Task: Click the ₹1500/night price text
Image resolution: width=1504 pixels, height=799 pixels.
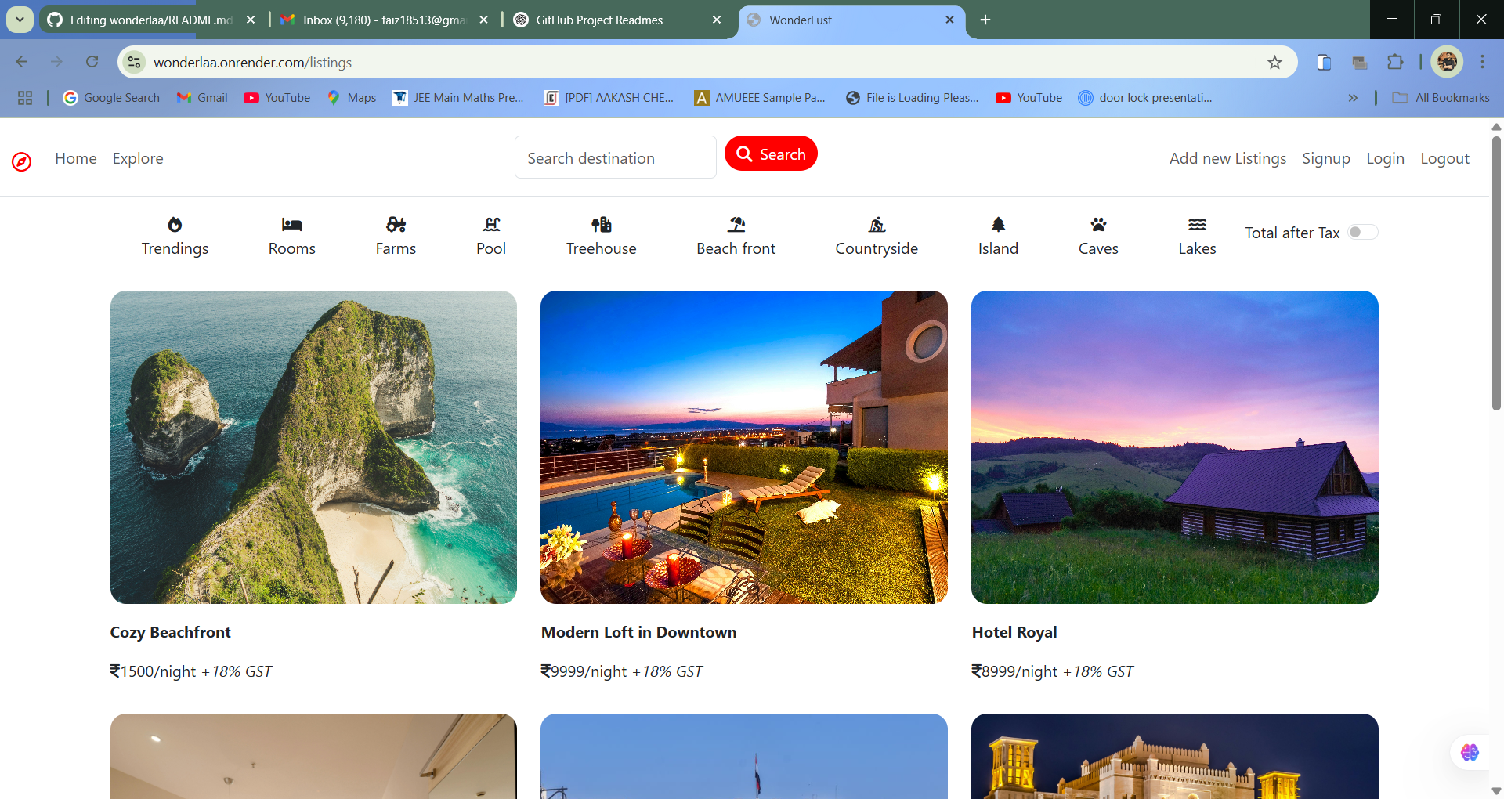Action: tap(154, 671)
